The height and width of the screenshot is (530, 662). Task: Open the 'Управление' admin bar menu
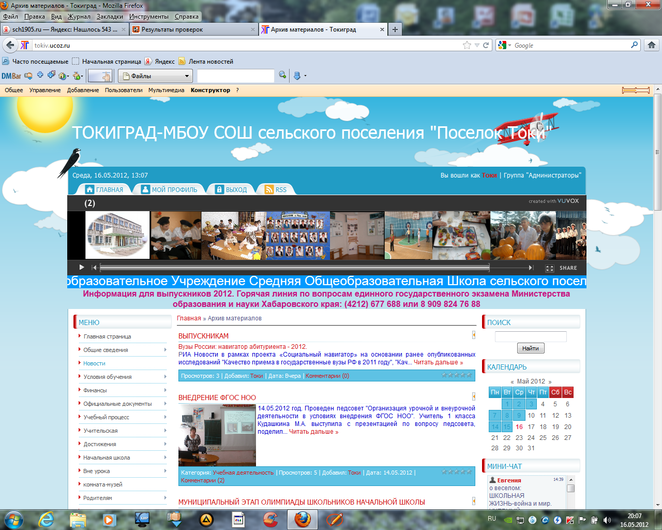(x=45, y=90)
